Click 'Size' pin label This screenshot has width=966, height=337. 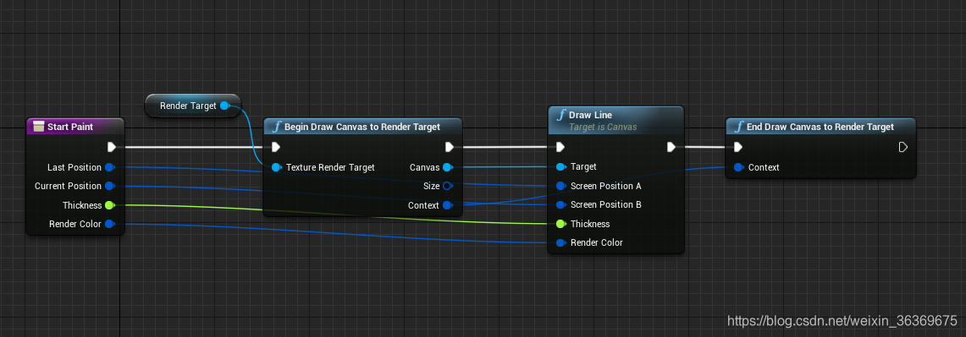[431, 186]
